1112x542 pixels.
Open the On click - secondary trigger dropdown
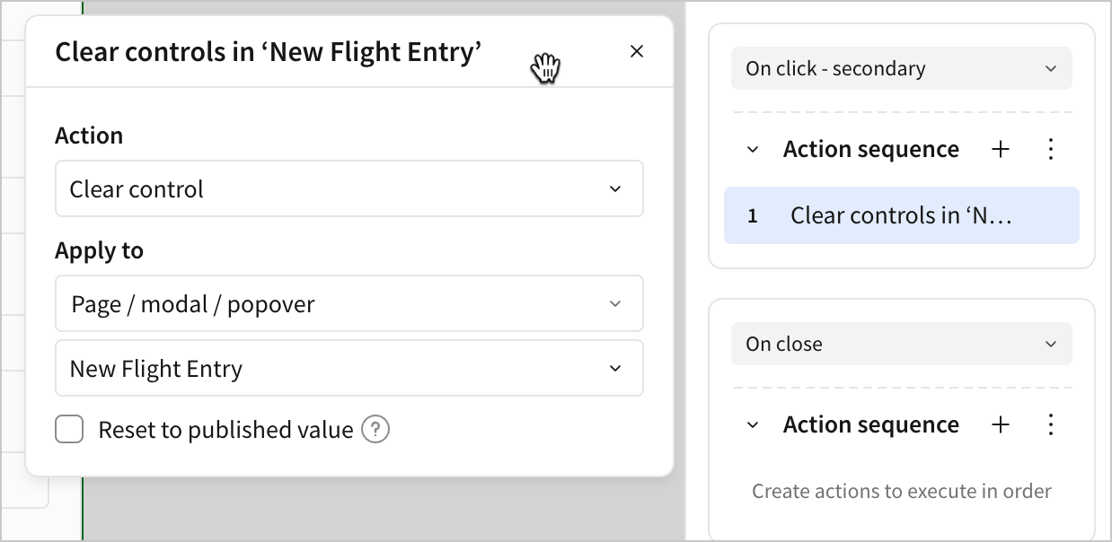901,69
